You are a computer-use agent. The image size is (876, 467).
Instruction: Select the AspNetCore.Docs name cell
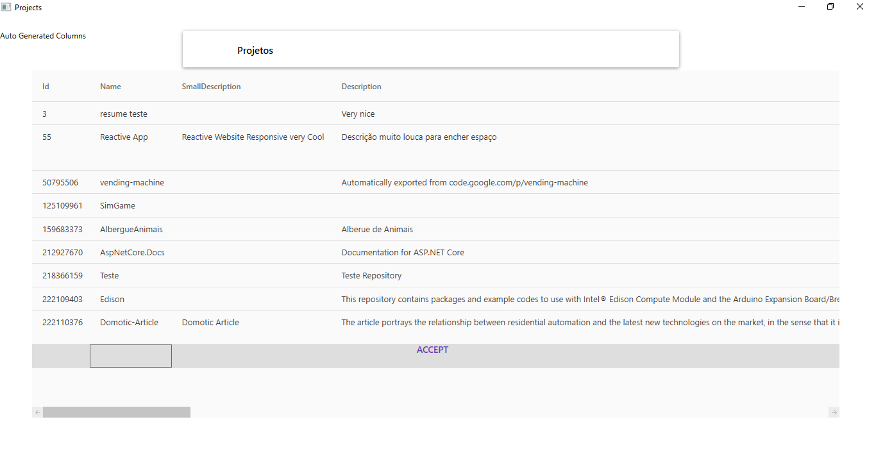[x=131, y=252]
